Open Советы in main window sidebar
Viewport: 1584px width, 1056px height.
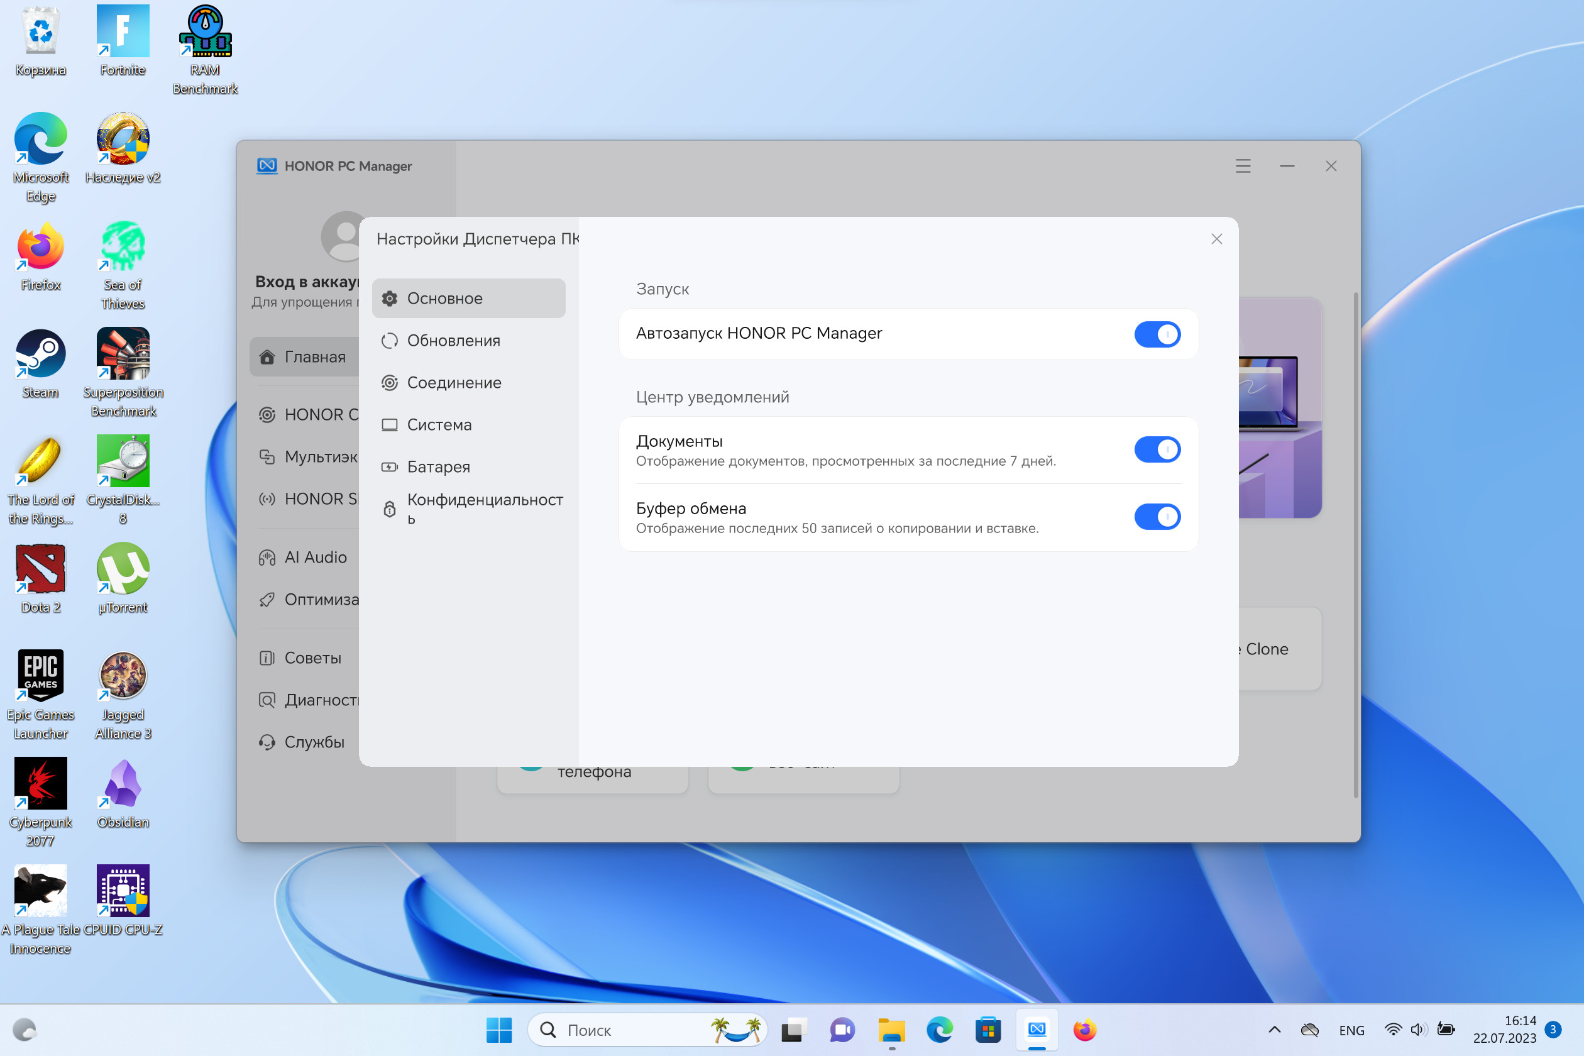tap(304, 658)
